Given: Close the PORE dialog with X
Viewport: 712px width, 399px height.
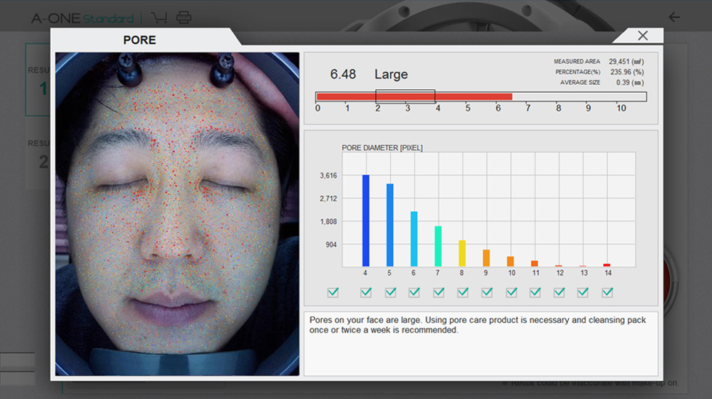Looking at the screenshot, I should (642, 36).
